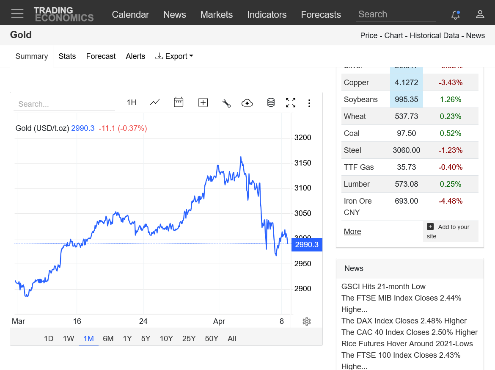495x370 pixels.
Task: Open the Markets menu item
Action: [216, 14]
